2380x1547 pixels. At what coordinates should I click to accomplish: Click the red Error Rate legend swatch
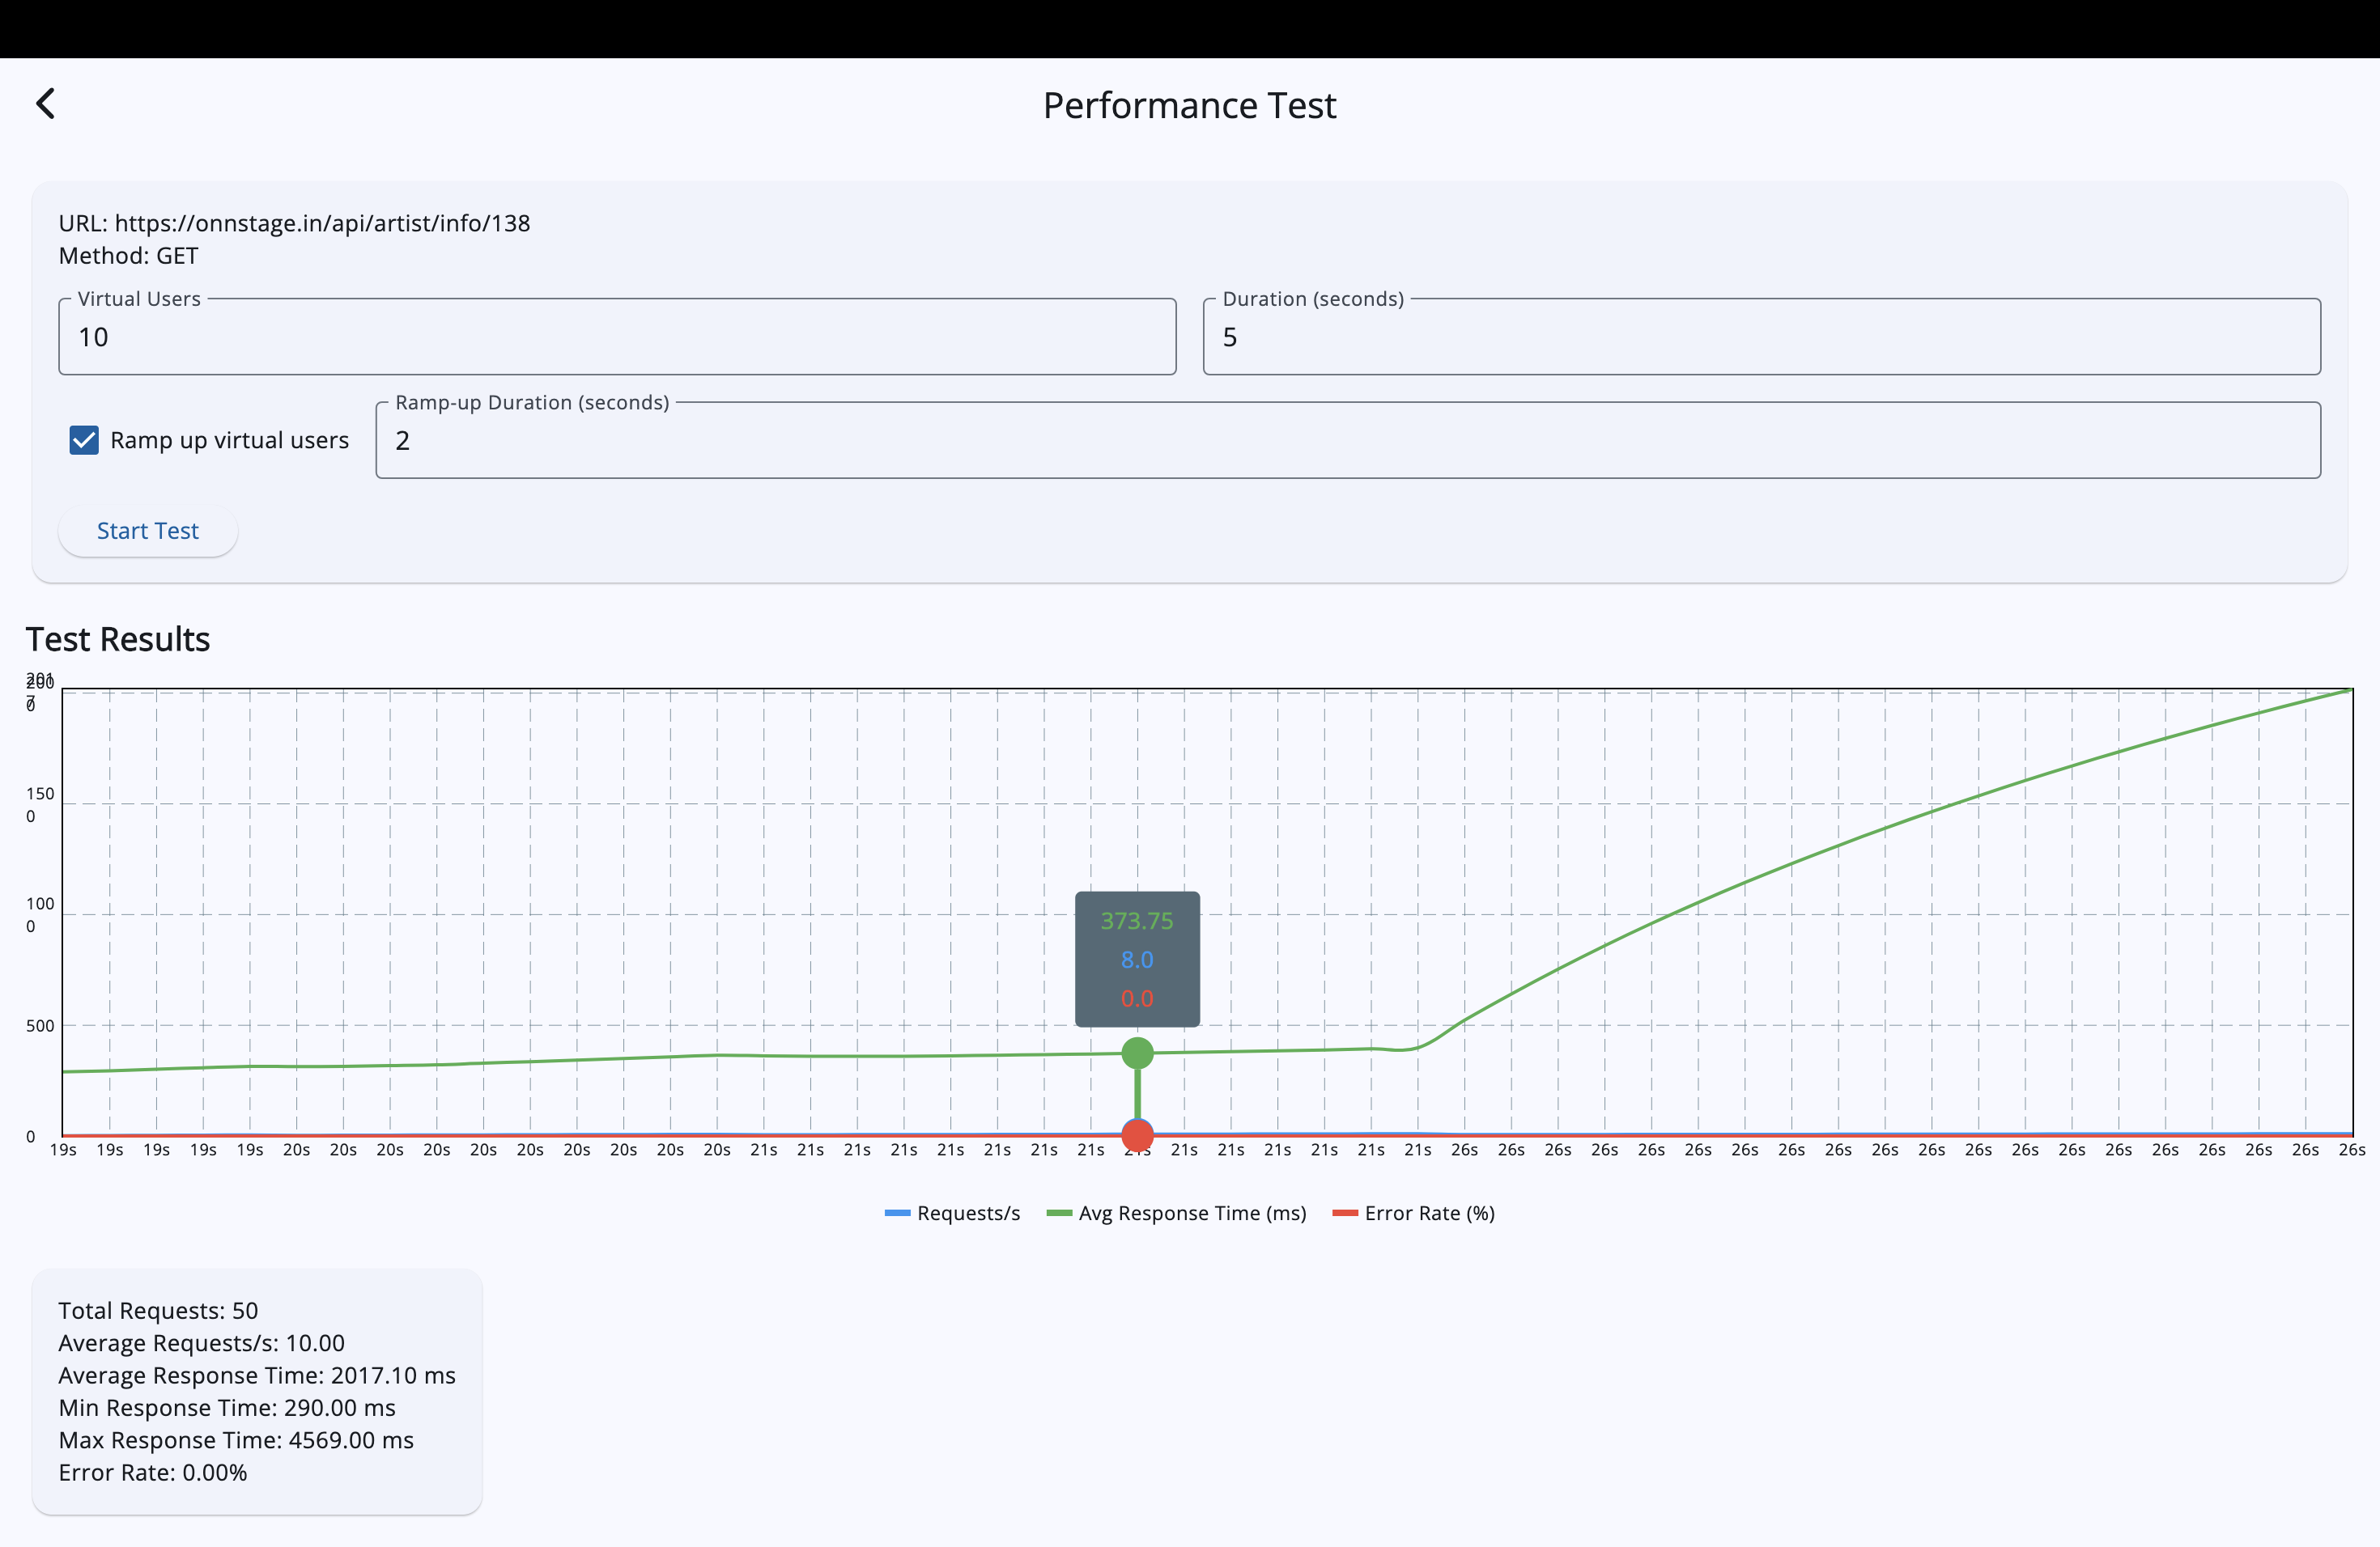click(x=1345, y=1213)
